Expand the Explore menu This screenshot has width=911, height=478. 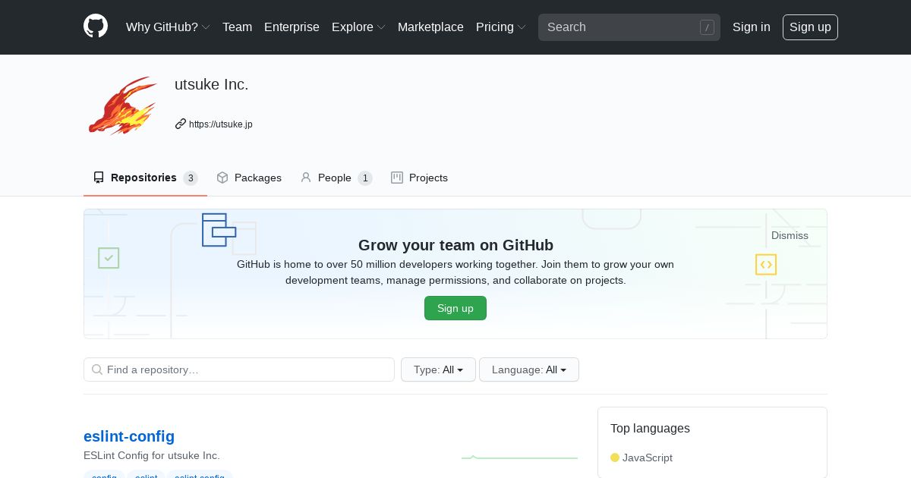358,27
